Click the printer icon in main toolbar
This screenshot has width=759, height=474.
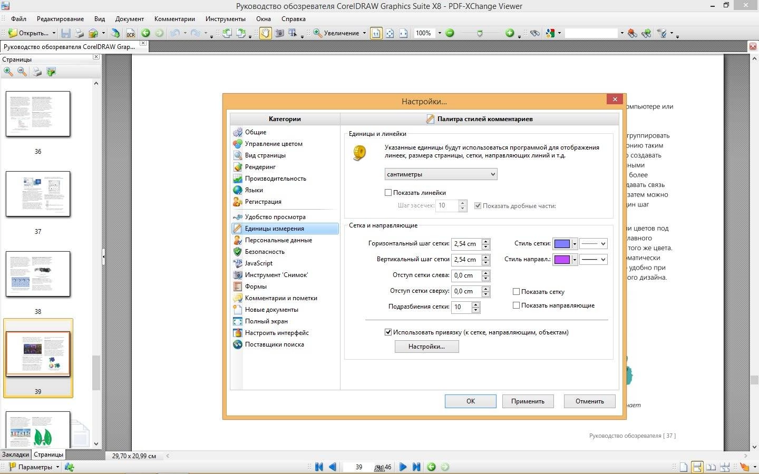tap(79, 33)
